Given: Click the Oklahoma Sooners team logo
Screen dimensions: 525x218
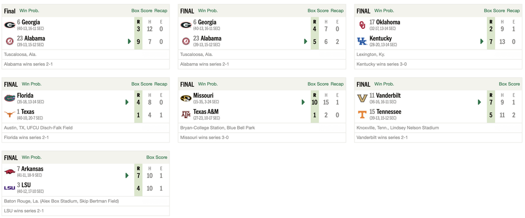Looking at the screenshot, I should pyautogui.click(x=362, y=24).
